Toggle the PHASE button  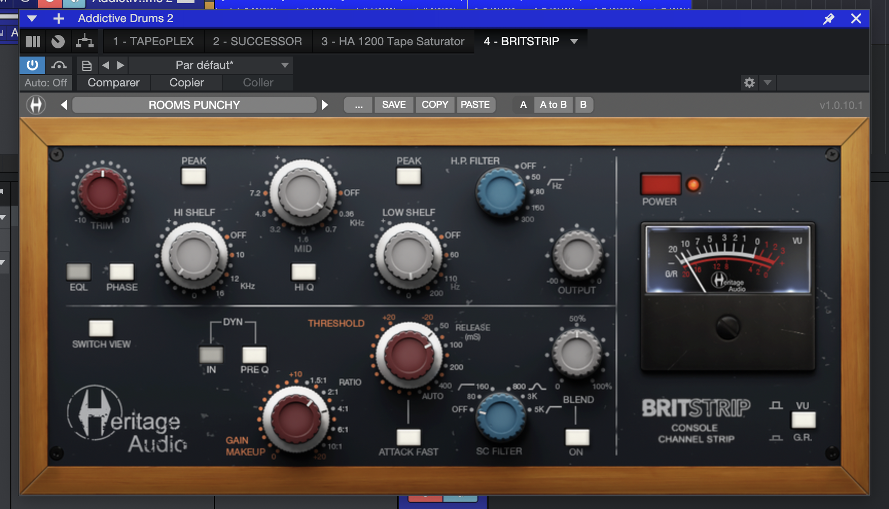tap(122, 271)
